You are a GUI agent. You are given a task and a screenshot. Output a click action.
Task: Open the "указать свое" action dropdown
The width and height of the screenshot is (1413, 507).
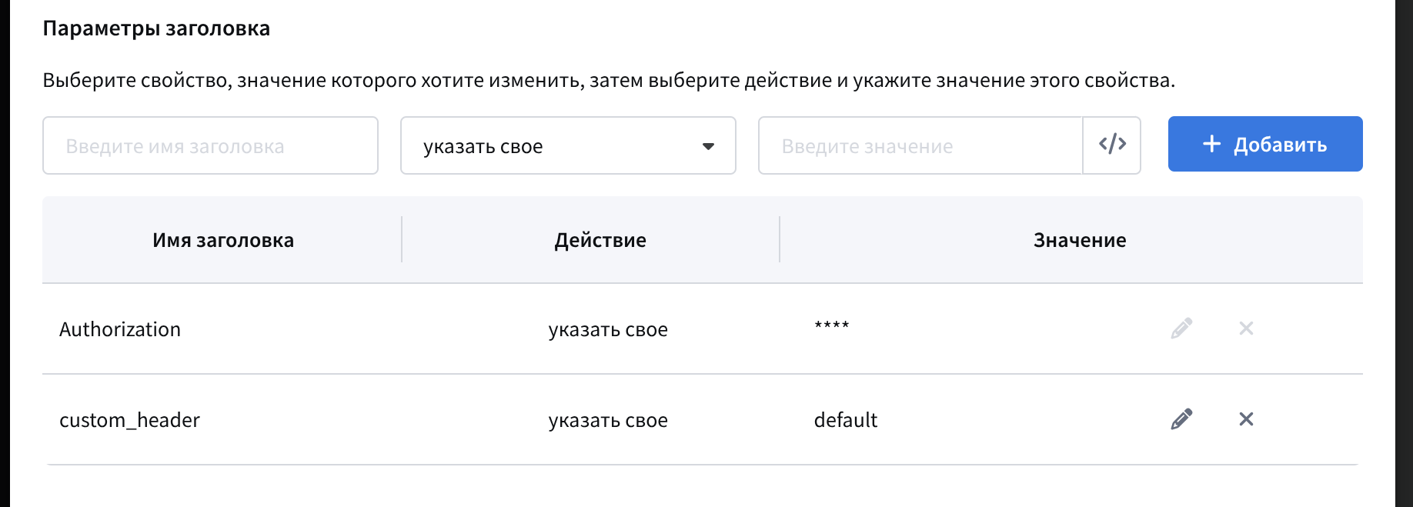567,145
